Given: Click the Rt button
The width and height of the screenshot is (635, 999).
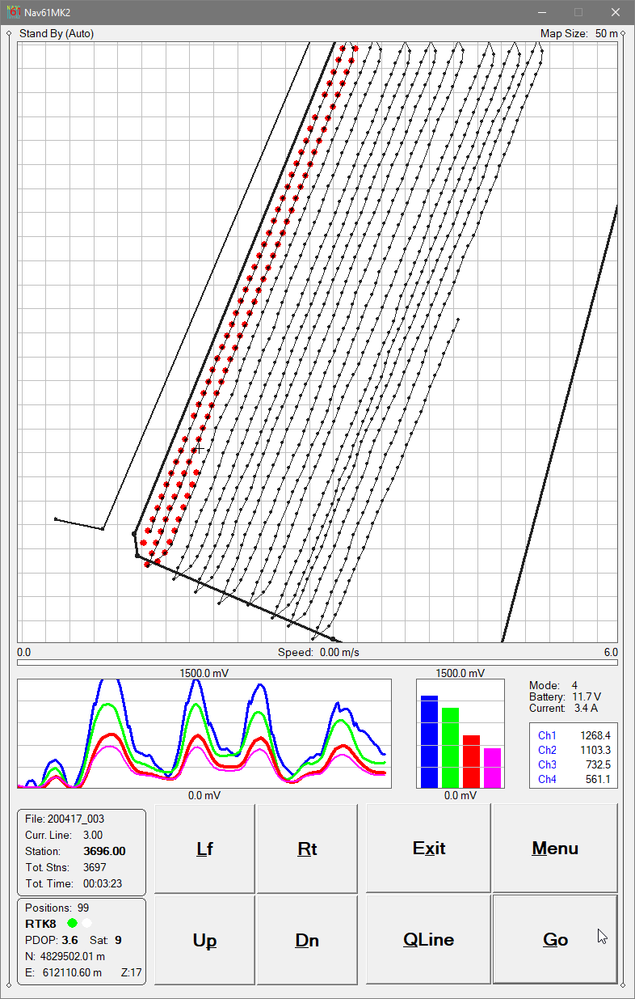Looking at the screenshot, I should pos(307,849).
